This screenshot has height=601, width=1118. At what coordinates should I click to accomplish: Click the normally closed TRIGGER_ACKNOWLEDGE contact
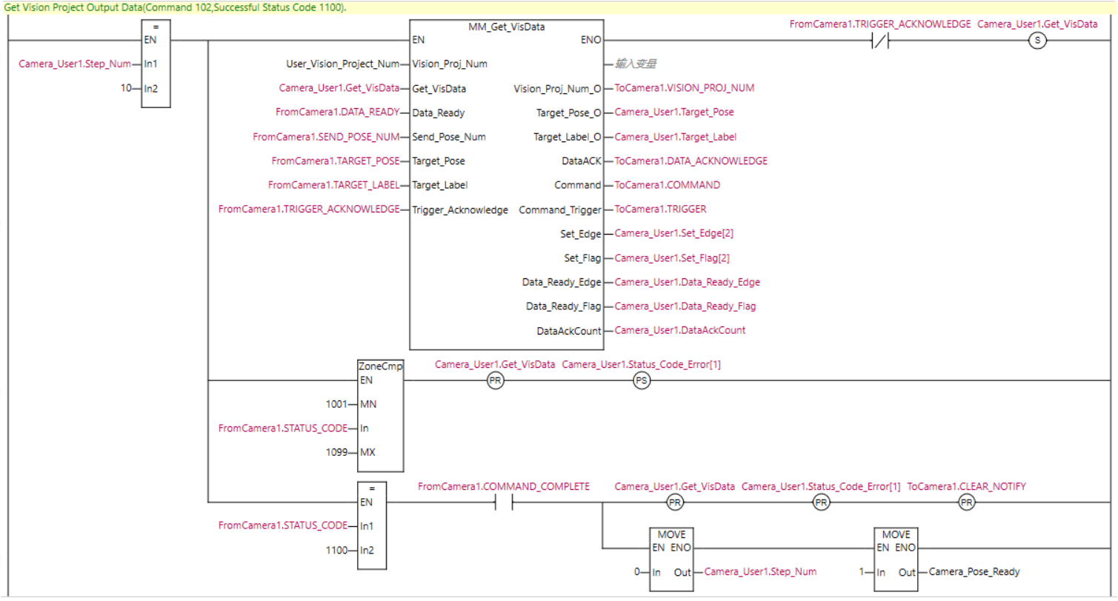pos(879,41)
